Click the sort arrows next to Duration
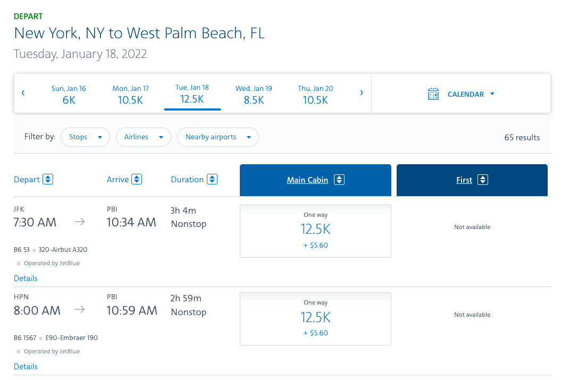Image resolution: width=570 pixels, height=380 pixels. tap(212, 179)
